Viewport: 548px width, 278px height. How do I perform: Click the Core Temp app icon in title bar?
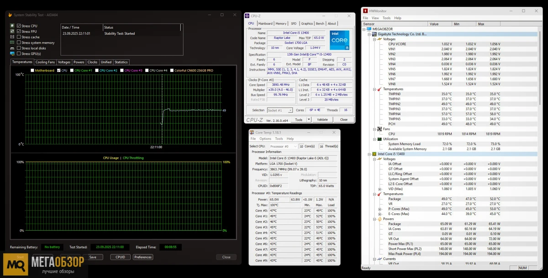252,133
